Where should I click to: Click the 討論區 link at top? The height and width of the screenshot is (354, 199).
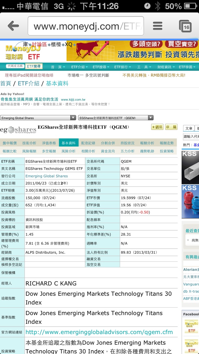pos(39,45)
